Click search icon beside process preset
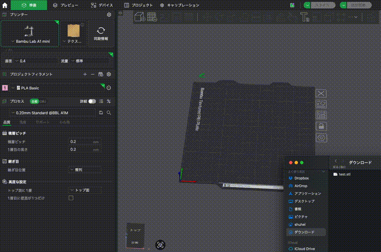The image size is (381, 252). 109,113
